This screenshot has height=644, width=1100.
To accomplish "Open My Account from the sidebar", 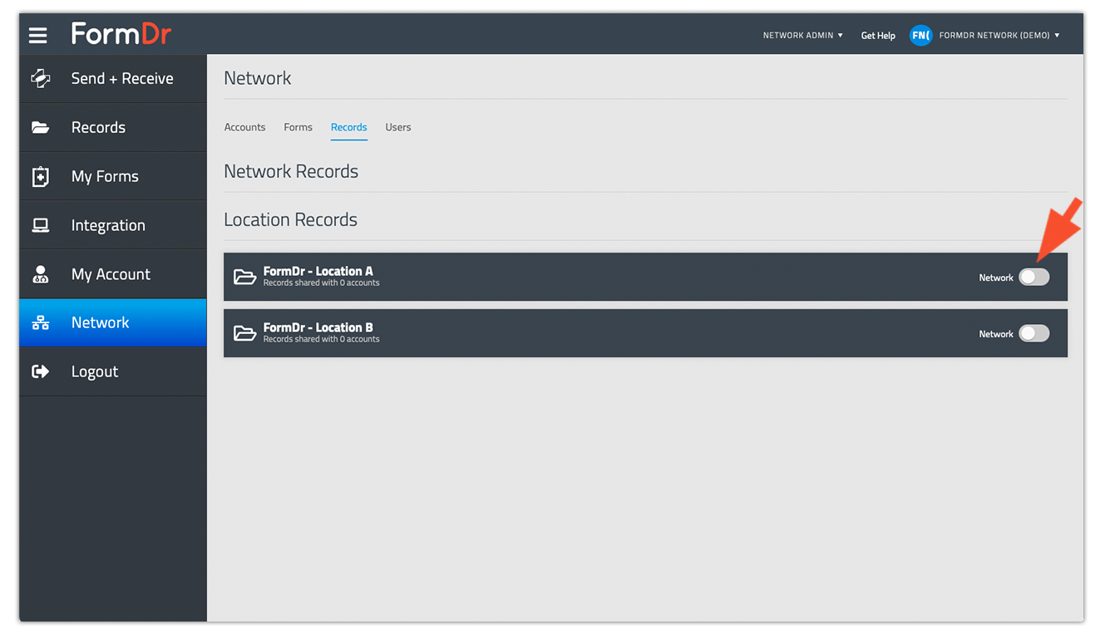I will pos(113,274).
